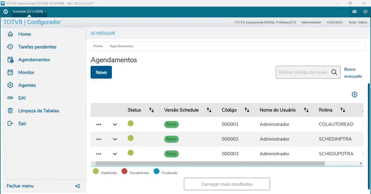Viewport: 371px width, 194px height.
Task: Click the Home house icon
Action: [10, 34]
